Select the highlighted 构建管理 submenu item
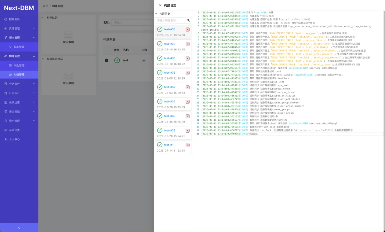The width and height of the screenshot is (385, 232). [x=19, y=75]
